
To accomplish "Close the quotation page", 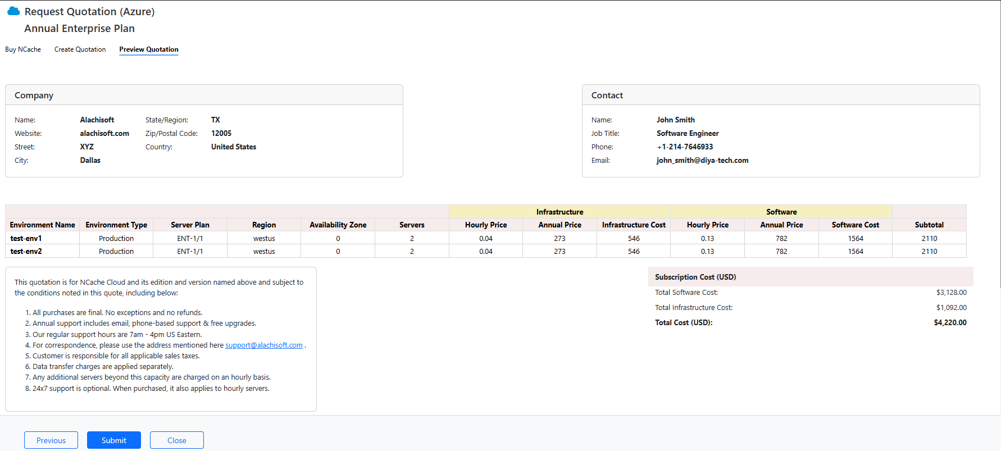I will coord(177,440).
